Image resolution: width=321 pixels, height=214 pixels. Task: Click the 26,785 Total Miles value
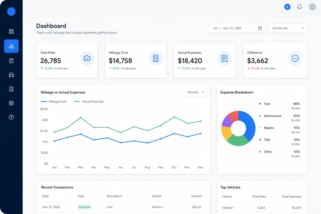[x=51, y=61]
